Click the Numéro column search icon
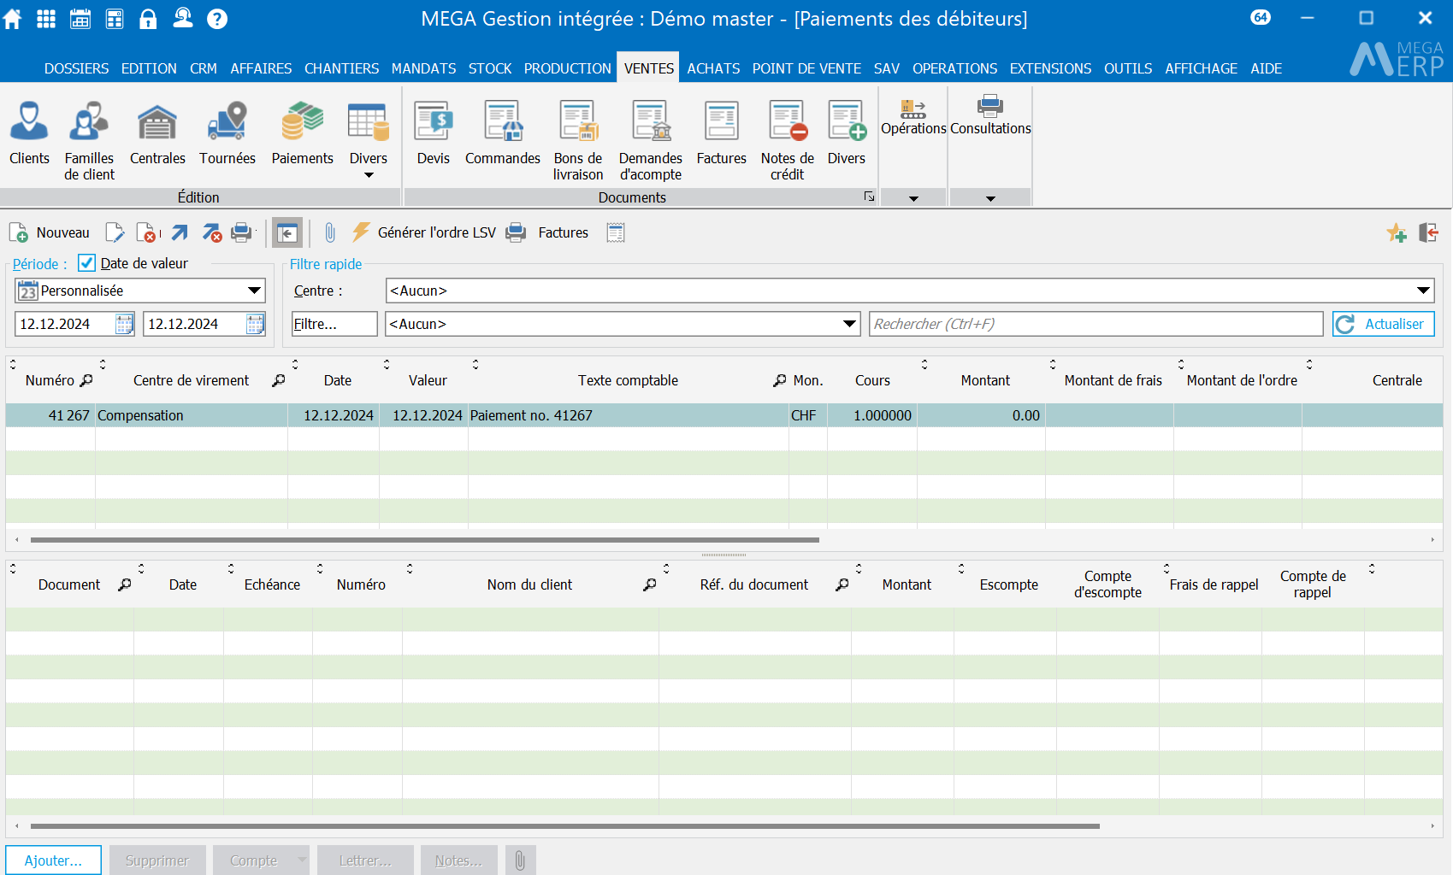The width and height of the screenshot is (1453, 875). point(86,380)
